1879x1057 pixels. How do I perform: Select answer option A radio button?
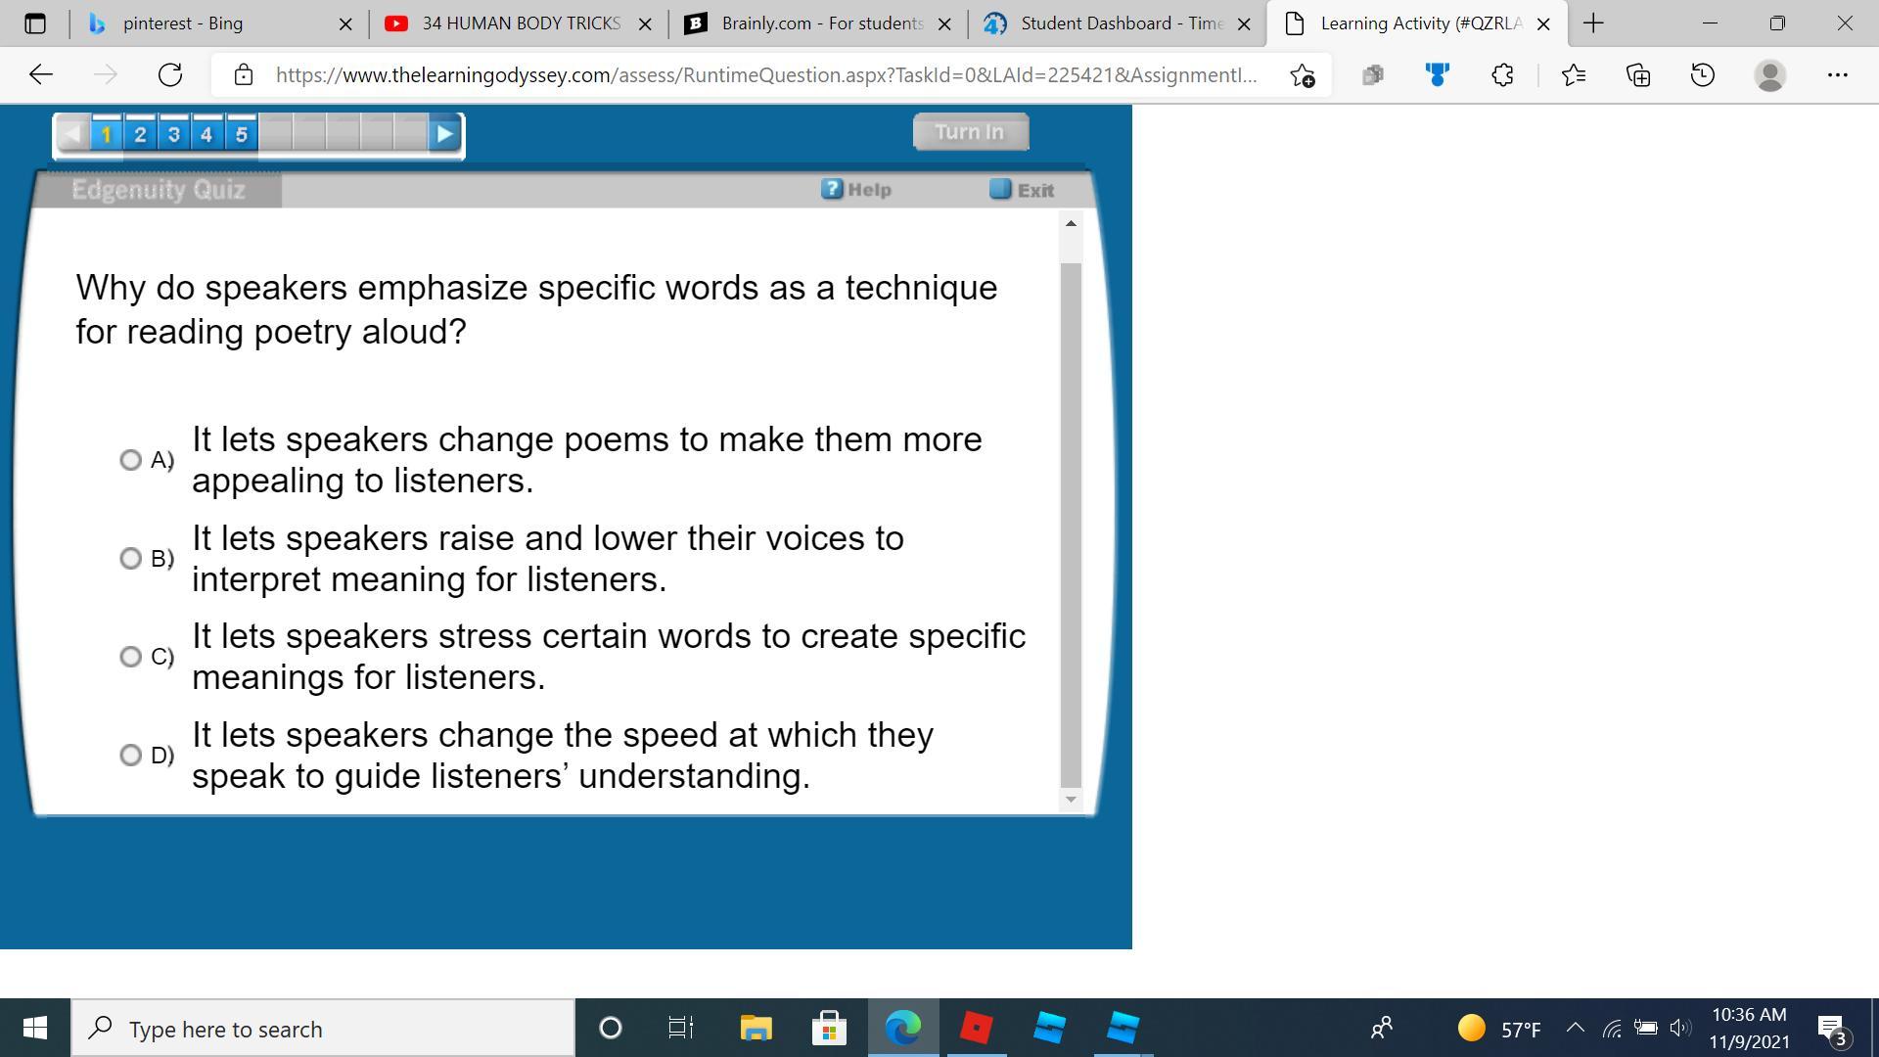(130, 460)
